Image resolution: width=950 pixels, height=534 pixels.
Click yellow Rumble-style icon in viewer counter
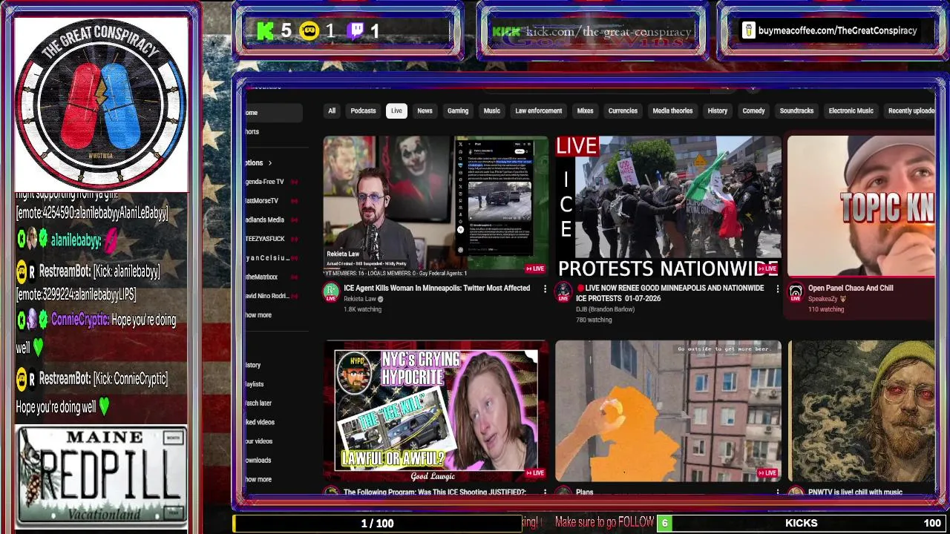(x=309, y=30)
